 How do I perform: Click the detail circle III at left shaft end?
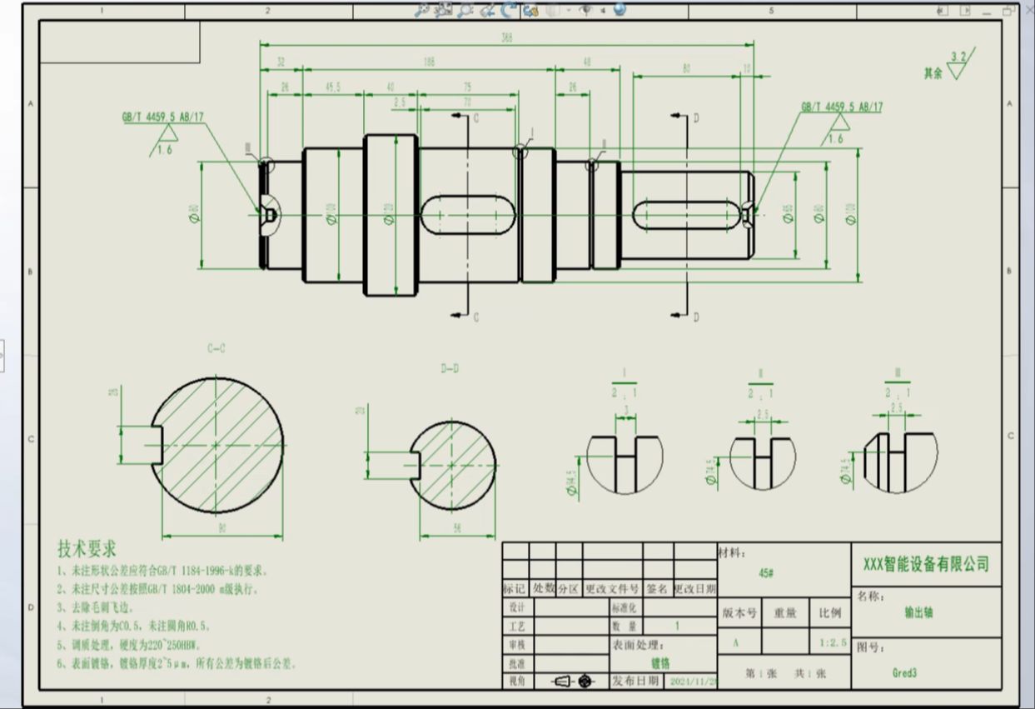[266, 164]
